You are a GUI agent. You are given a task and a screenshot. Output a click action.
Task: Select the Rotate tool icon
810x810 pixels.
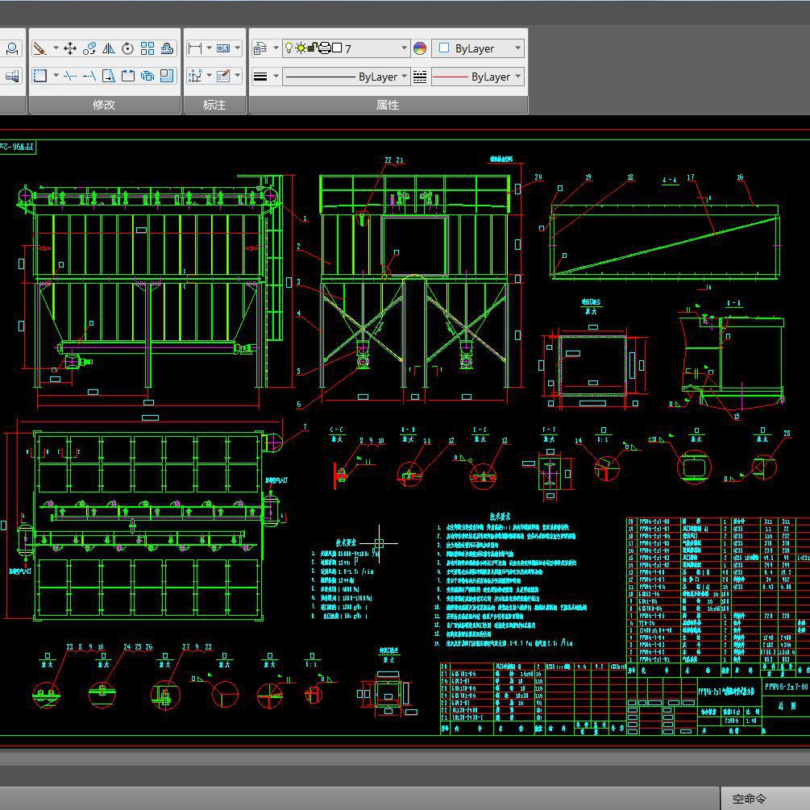pyautogui.click(x=128, y=48)
